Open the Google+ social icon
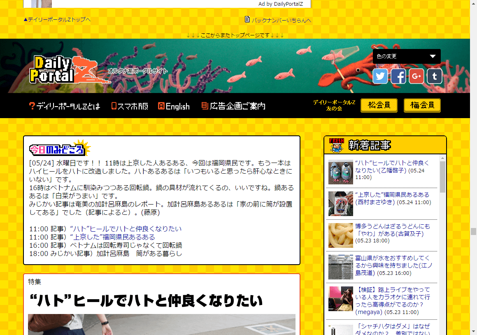The height and width of the screenshot is (335, 477). [x=417, y=77]
